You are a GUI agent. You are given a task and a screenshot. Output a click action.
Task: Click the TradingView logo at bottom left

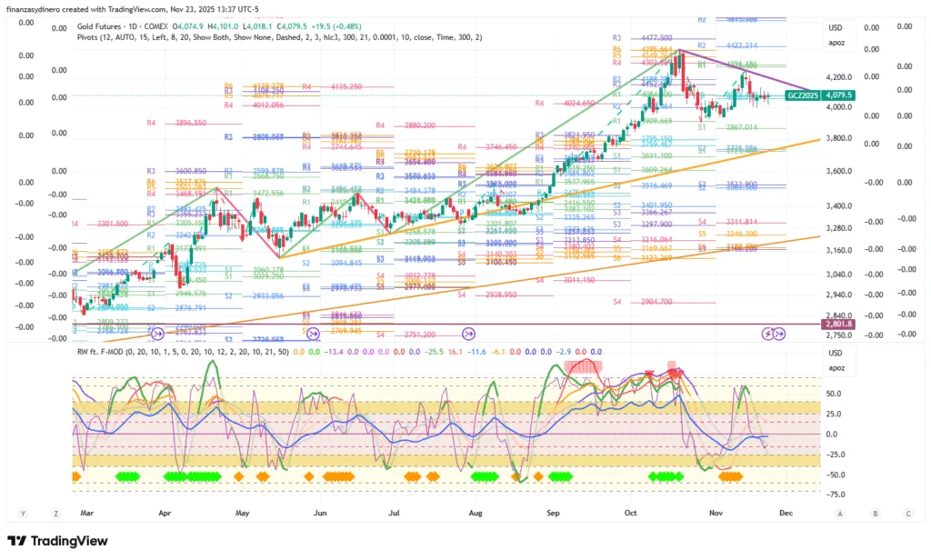pyautogui.click(x=57, y=541)
